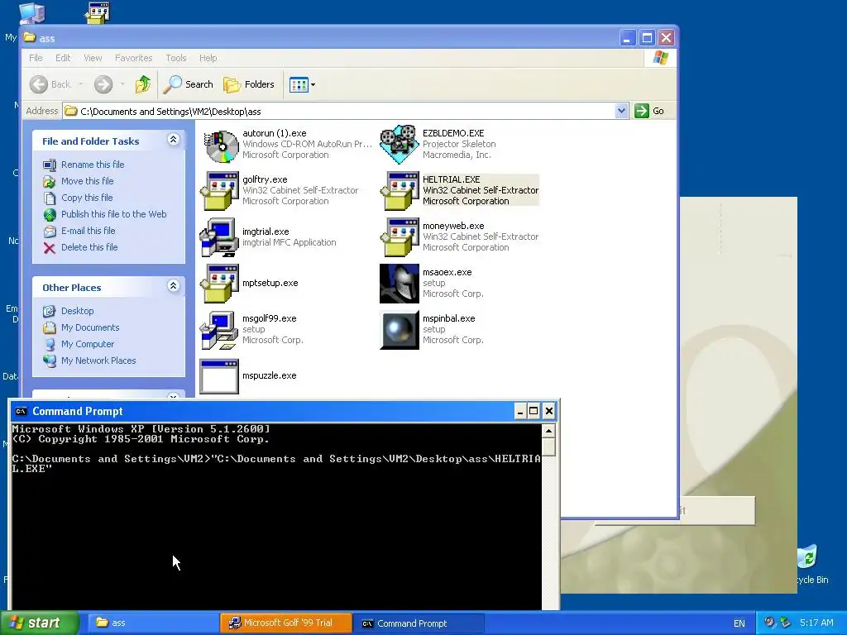Open the Favorites menu
The height and width of the screenshot is (635, 847).
133,58
